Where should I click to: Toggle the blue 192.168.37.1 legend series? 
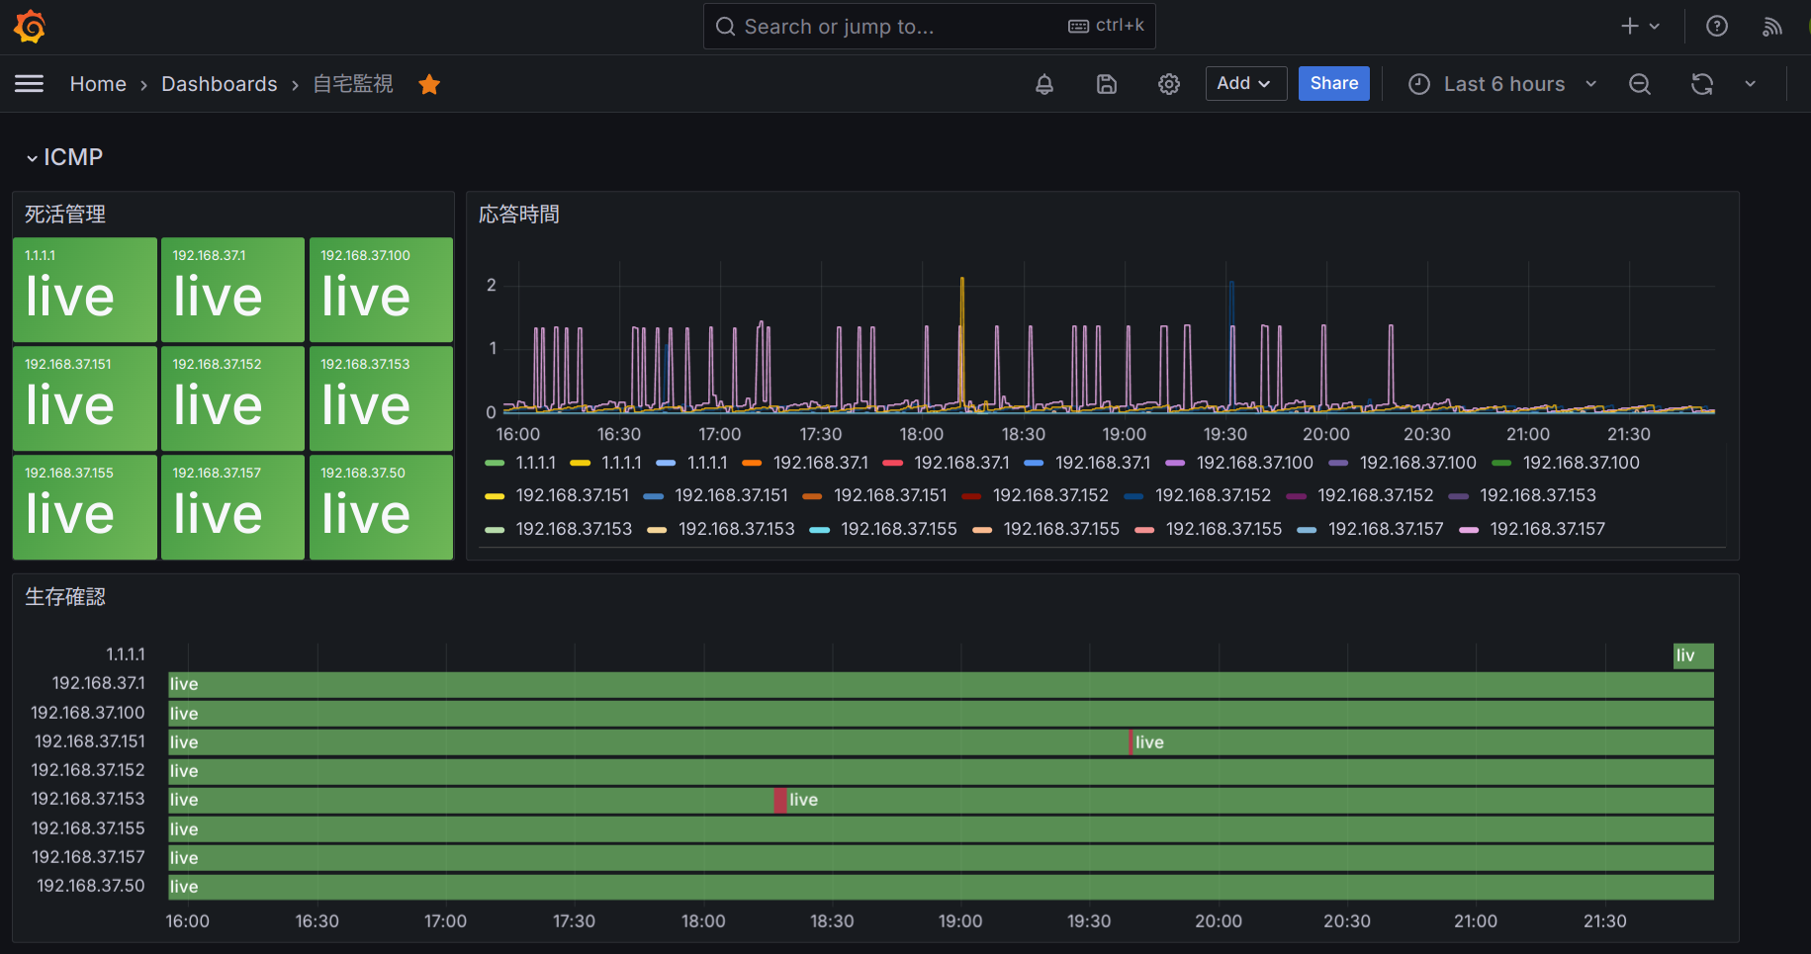click(x=1103, y=463)
